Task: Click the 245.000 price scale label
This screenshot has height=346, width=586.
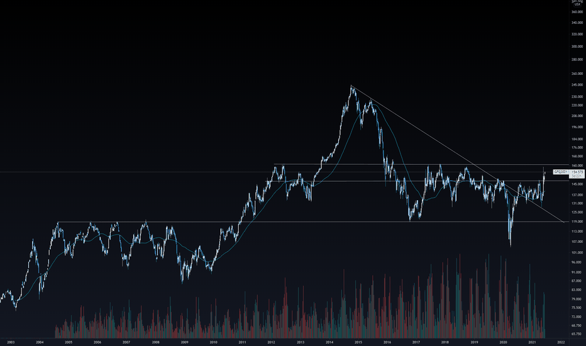Action: tap(577, 85)
